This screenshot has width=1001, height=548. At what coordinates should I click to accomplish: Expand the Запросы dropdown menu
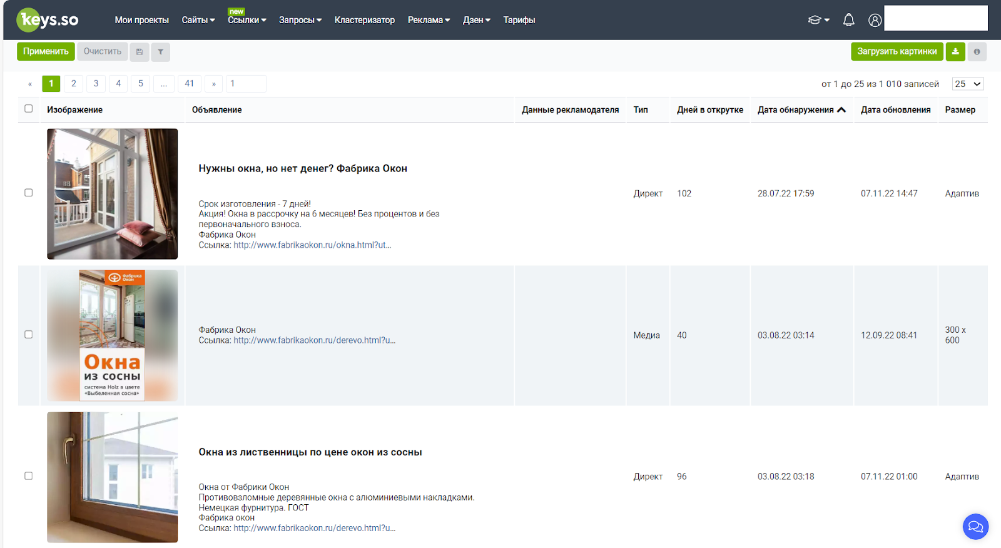300,20
